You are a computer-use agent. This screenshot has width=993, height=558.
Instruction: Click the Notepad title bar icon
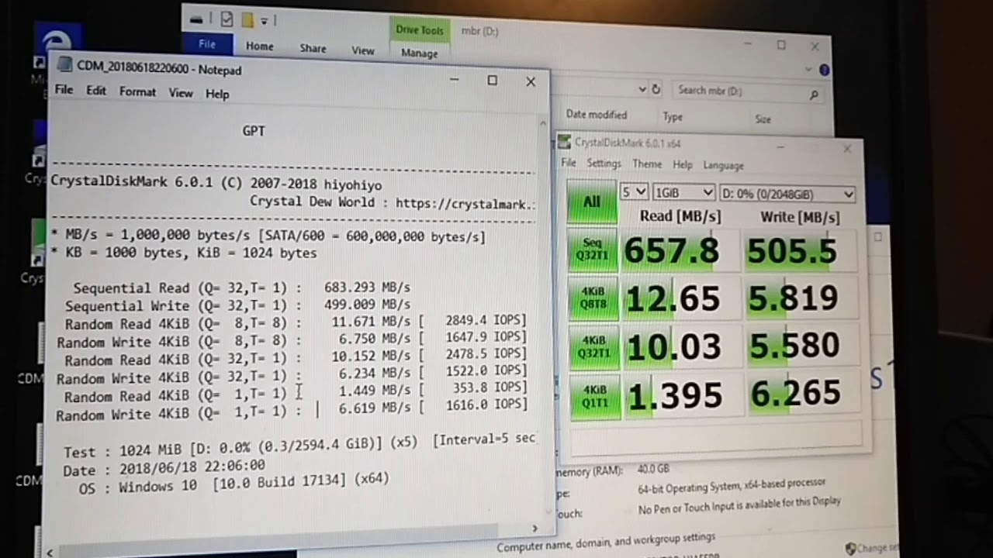[65, 66]
